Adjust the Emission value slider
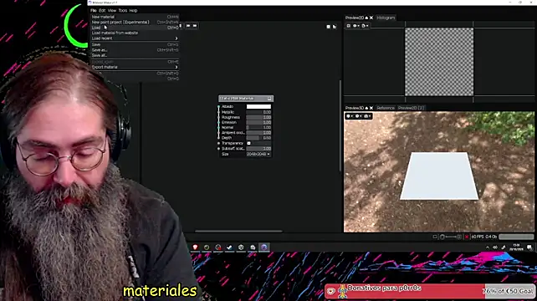 coord(258,122)
